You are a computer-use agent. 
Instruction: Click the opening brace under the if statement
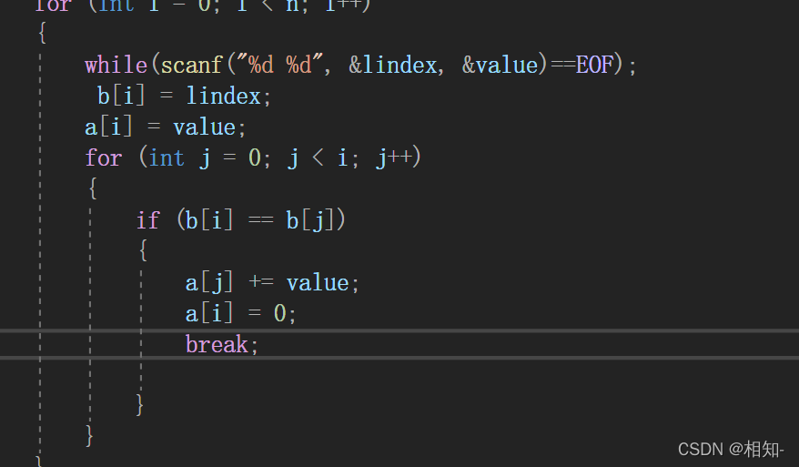click(x=143, y=250)
